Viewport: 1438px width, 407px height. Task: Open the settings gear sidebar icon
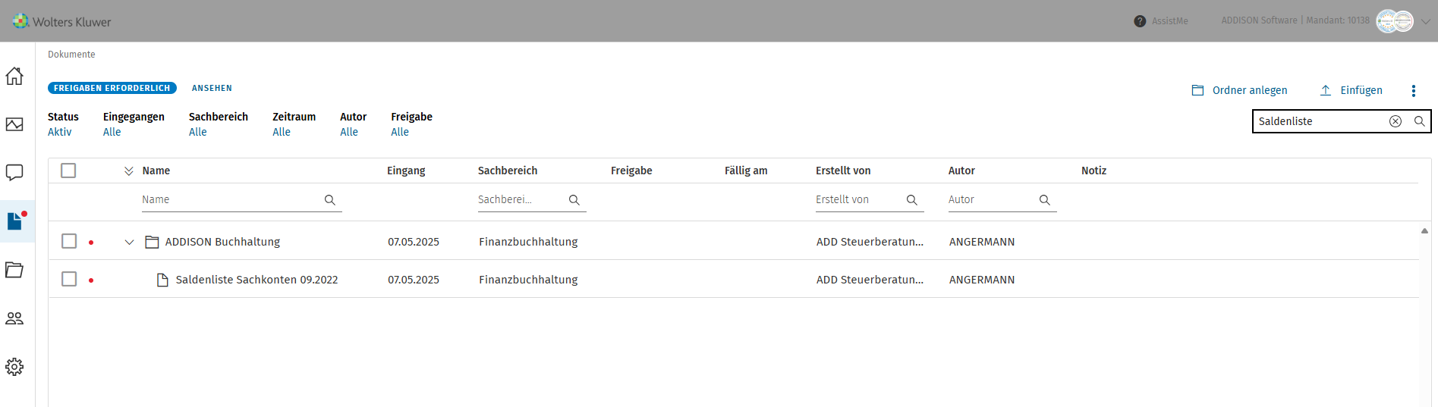coord(14,367)
